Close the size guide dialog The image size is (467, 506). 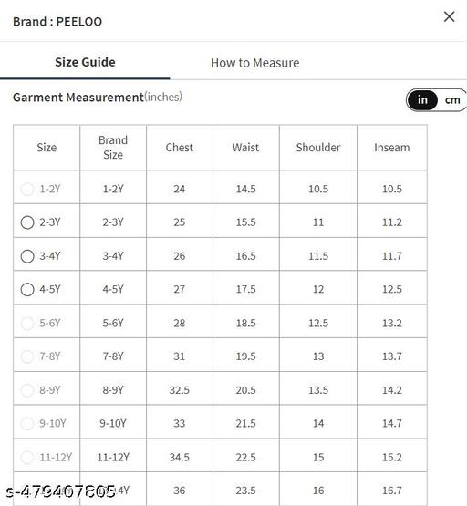tap(449, 16)
